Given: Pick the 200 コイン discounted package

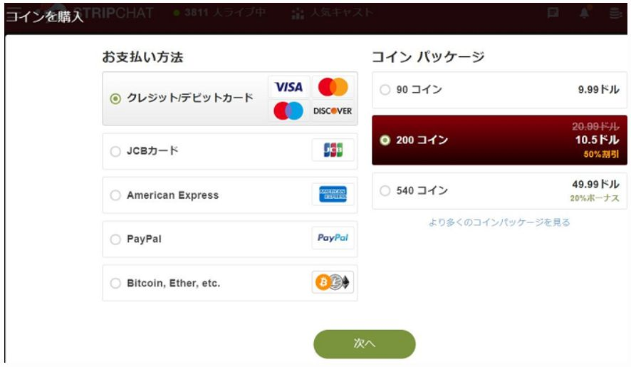Looking at the screenshot, I should [x=499, y=140].
